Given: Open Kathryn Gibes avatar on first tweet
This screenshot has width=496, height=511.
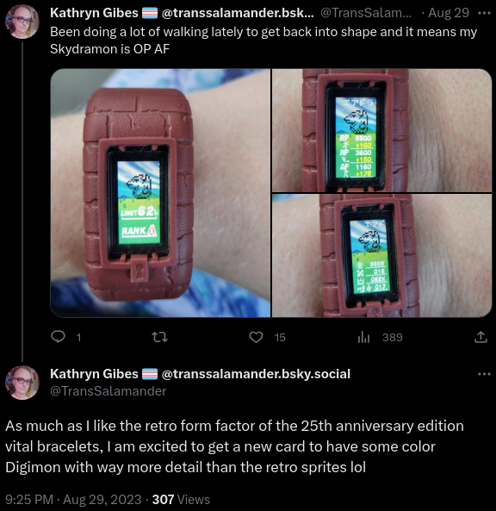Looking at the screenshot, I should (22, 22).
